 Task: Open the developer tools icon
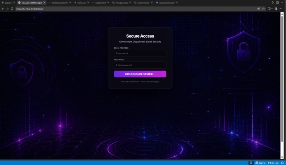[276, 9]
